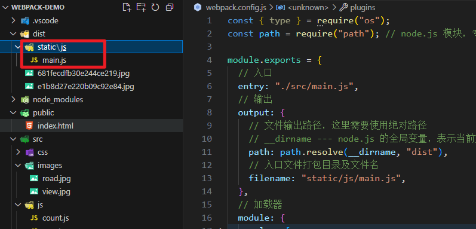
Task: Expand the node_modules folder chevron
Action: [13, 100]
